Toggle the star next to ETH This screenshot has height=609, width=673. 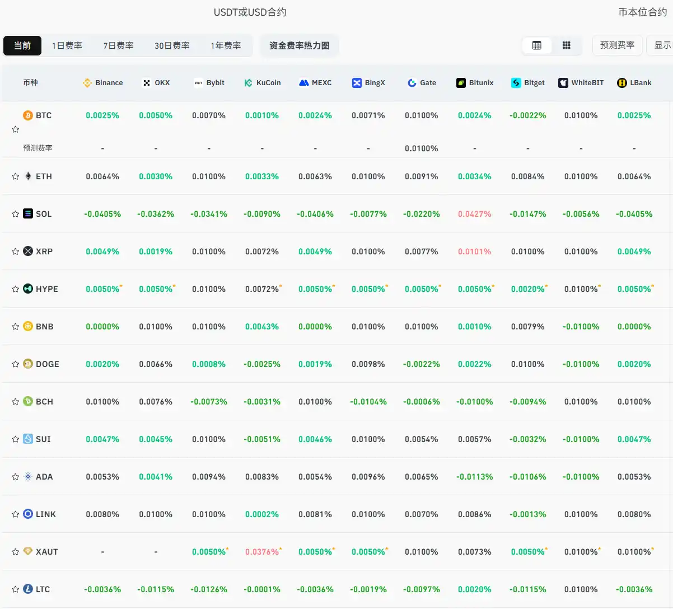(x=16, y=176)
